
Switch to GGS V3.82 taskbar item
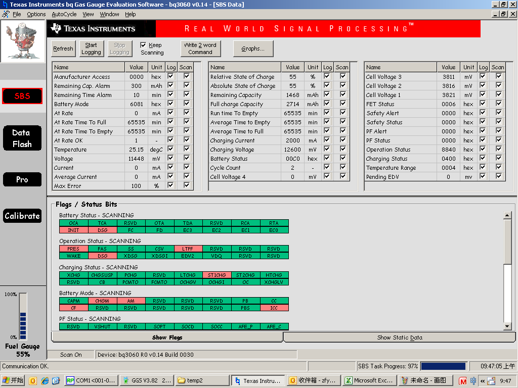(146, 380)
